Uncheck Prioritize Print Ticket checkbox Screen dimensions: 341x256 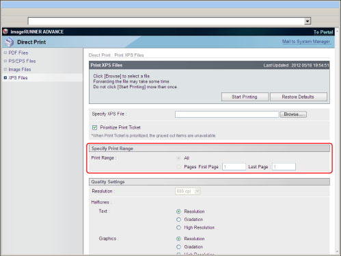click(94, 127)
